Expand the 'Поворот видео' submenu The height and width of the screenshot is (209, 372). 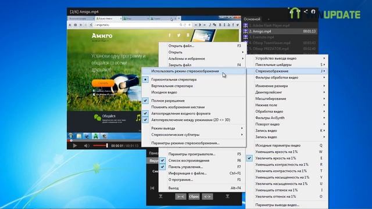tap(287, 124)
